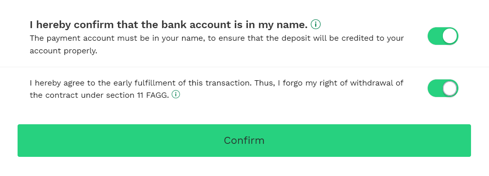Disable the bank account in my name toggle
Viewport: 489px width, 176px height.
point(443,36)
